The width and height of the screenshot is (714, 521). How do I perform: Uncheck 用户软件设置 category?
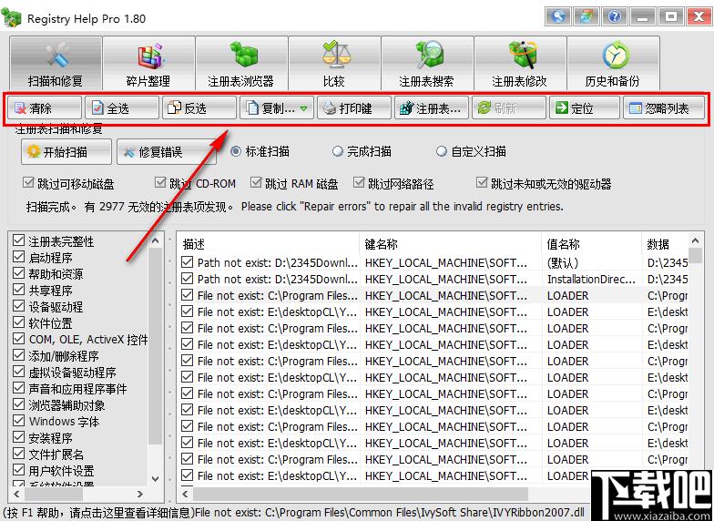[18, 470]
